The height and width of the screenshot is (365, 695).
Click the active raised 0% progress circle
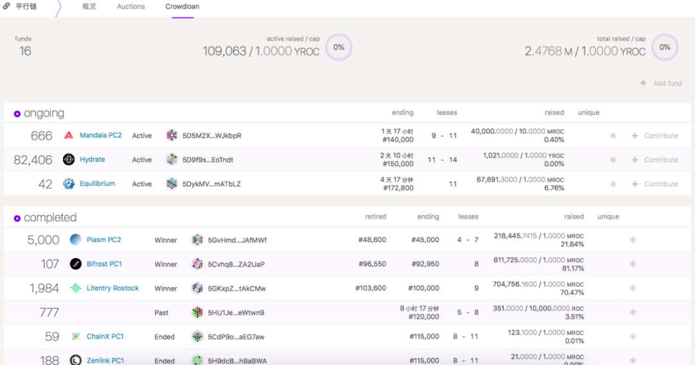(339, 48)
